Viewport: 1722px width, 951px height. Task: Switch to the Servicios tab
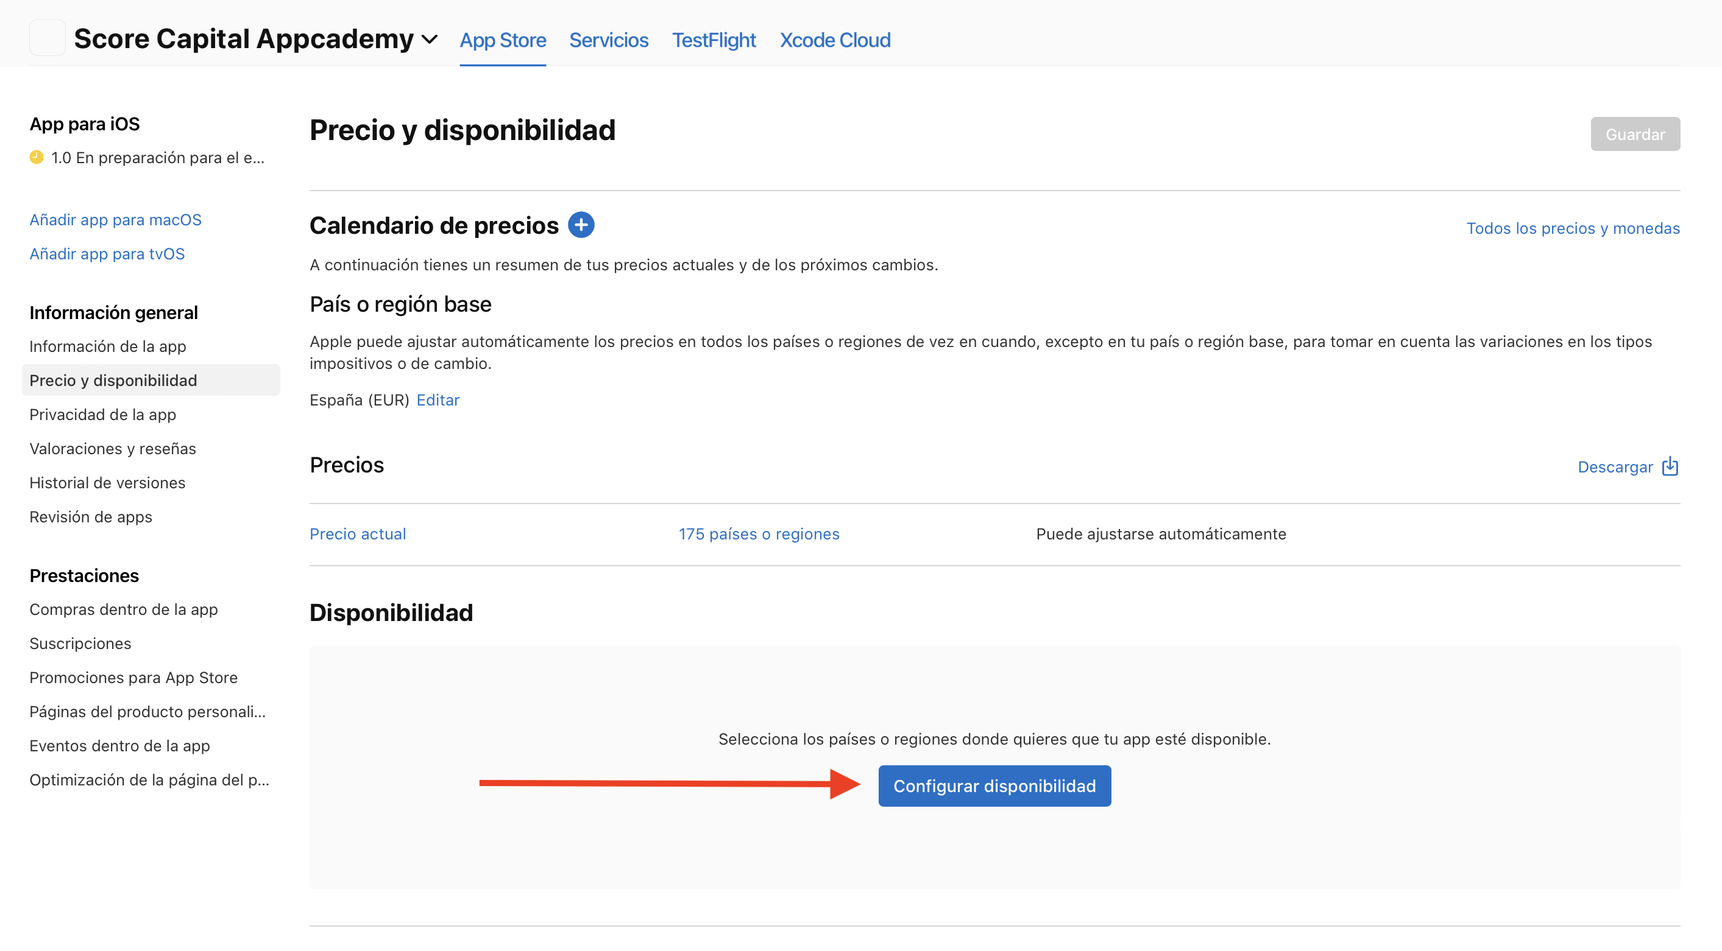click(x=608, y=40)
